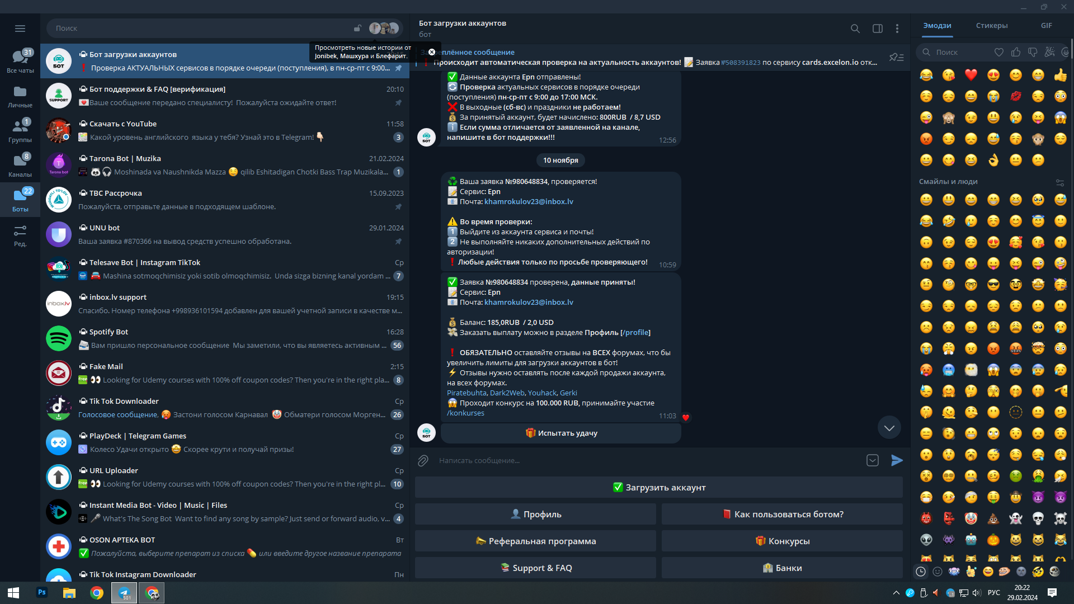Expand the Смайлы и люди section settings

pyautogui.click(x=1059, y=182)
